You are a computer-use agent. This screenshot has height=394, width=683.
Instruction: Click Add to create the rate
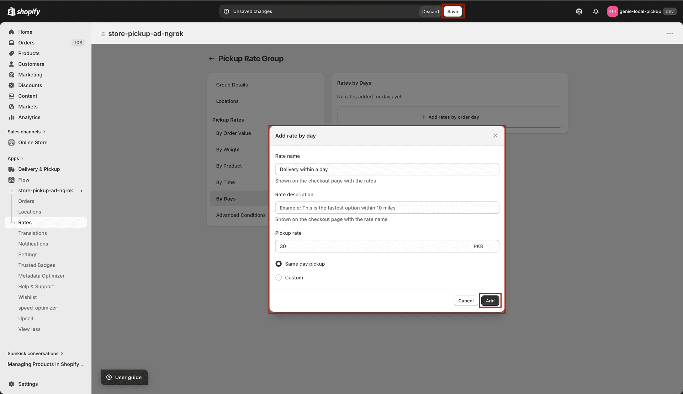click(490, 301)
